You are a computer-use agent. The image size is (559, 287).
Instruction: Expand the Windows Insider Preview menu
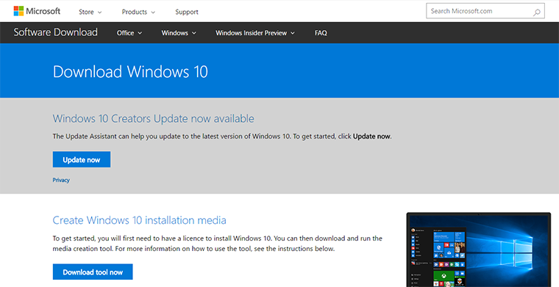[x=255, y=33]
